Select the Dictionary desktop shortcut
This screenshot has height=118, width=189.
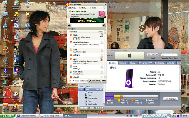(17, 72)
